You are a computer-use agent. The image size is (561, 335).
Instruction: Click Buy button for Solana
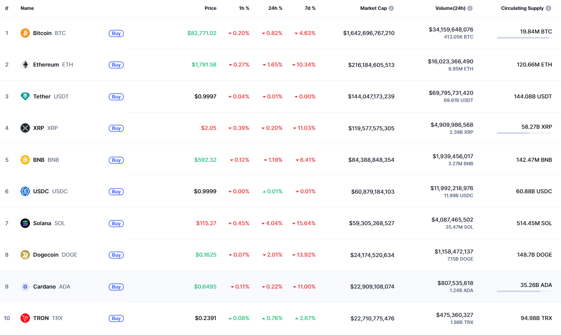pyautogui.click(x=116, y=224)
